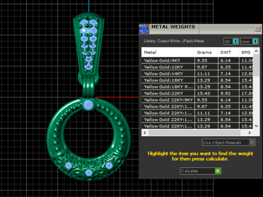Screen dimensions: 263x197
Task: Click the green arrow on the Calculate button
Action: click(218, 171)
